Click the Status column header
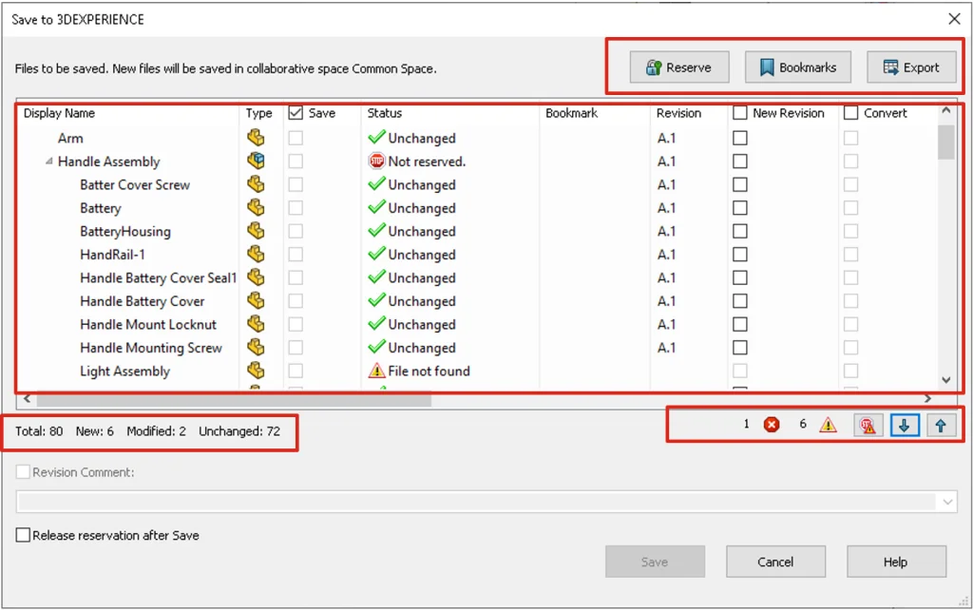Screen dimensions: 973x610 pyautogui.click(x=385, y=113)
